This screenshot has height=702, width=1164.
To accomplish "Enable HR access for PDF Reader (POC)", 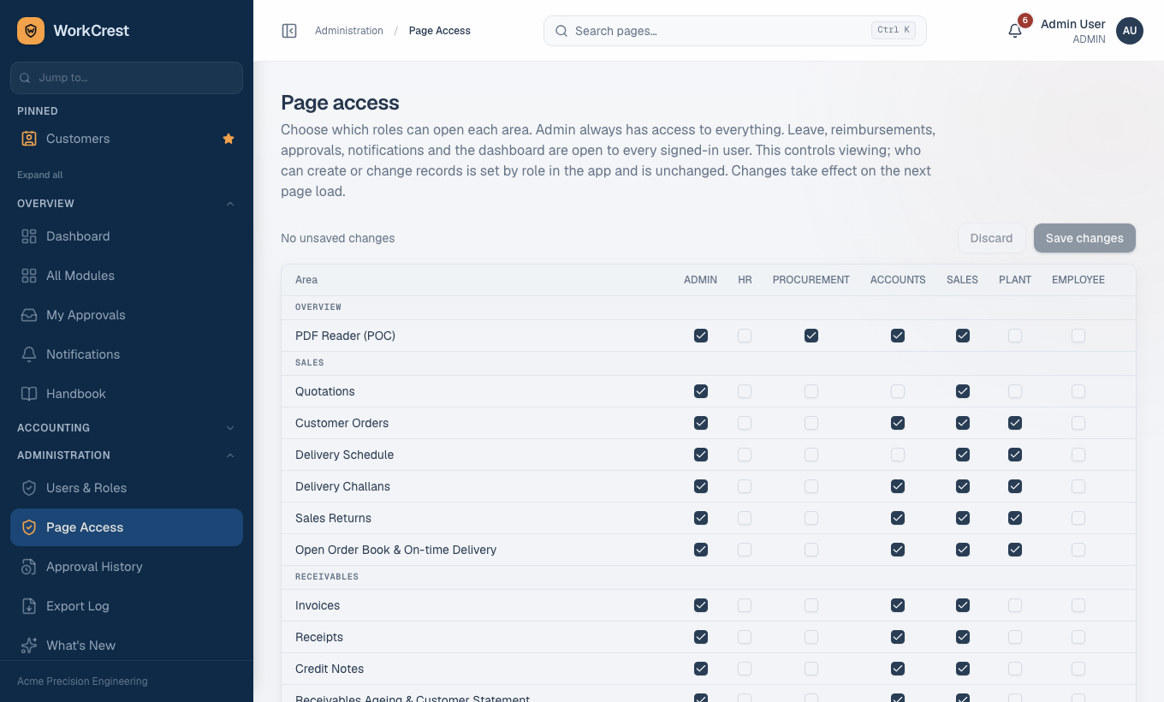I will coord(745,336).
